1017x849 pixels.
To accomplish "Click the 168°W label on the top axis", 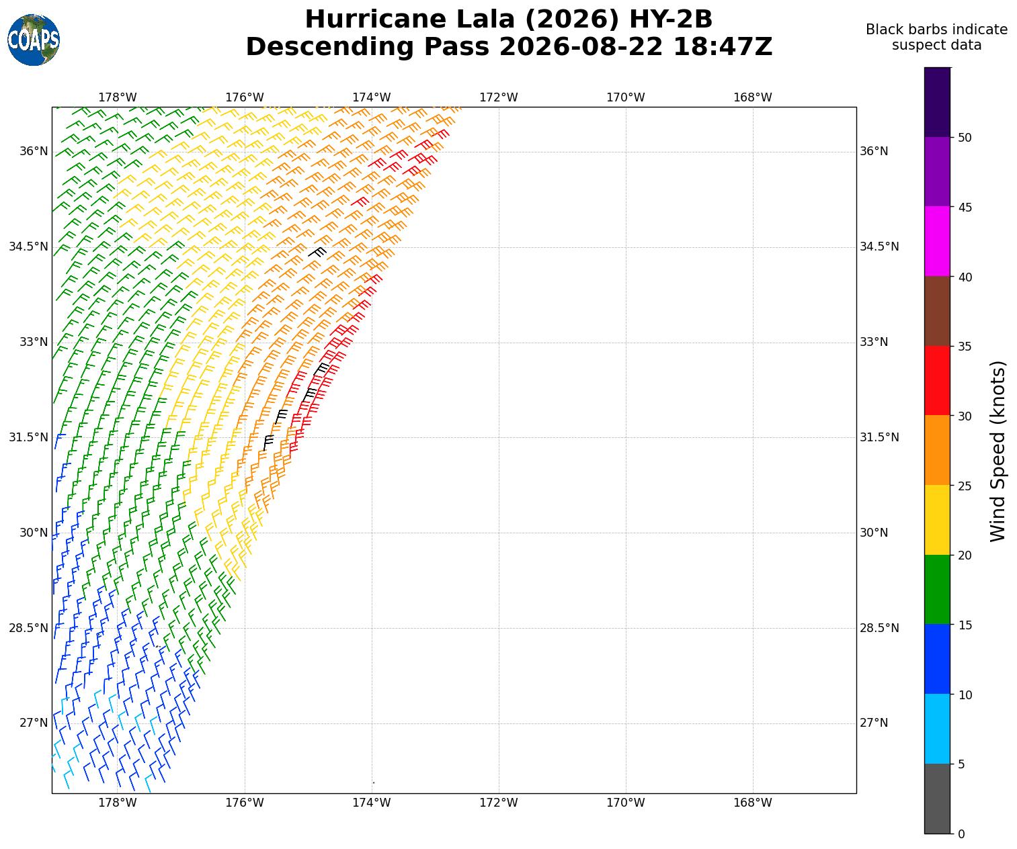I will pyautogui.click(x=753, y=97).
